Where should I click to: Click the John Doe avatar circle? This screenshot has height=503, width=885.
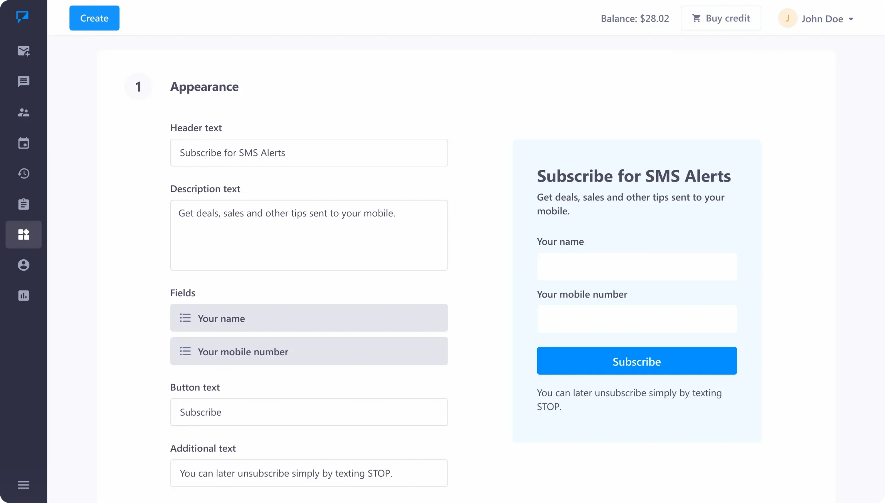[x=787, y=18]
